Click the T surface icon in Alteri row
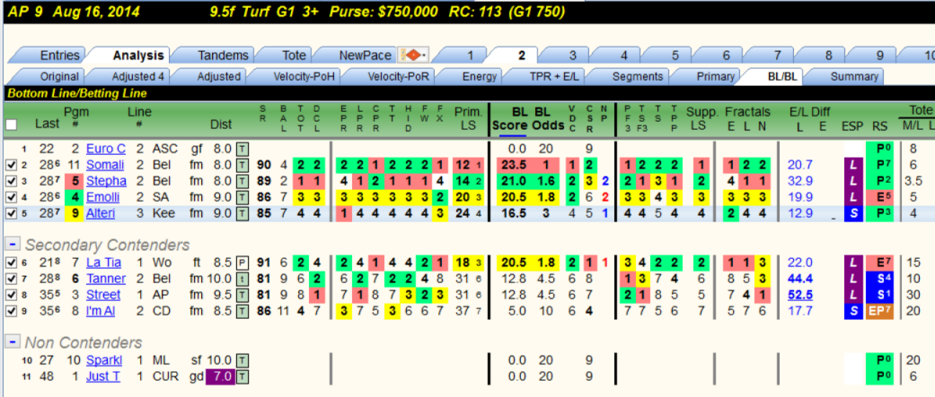 click(243, 213)
